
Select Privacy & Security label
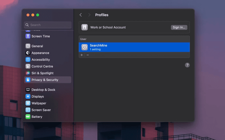[45, 80]
